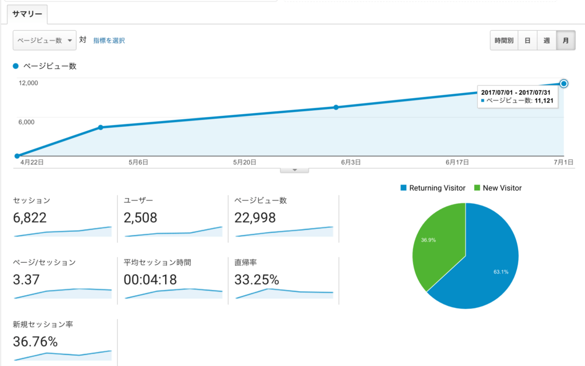
Task: Select the 月 view button
Action: pos(566,41)
